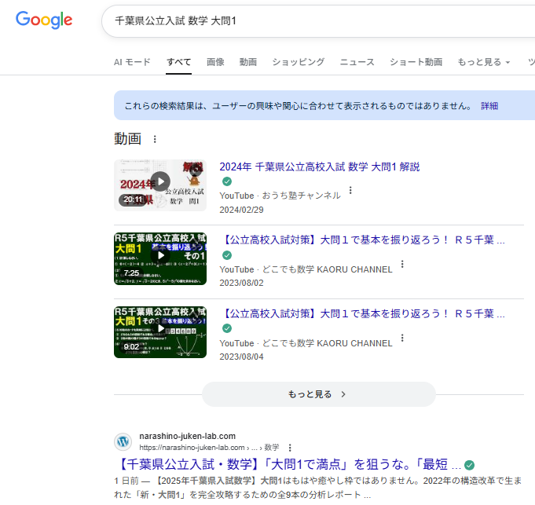
Task: Open the 【千葉県公立入試・数学】 narashino article link
Action: (290, 464)
